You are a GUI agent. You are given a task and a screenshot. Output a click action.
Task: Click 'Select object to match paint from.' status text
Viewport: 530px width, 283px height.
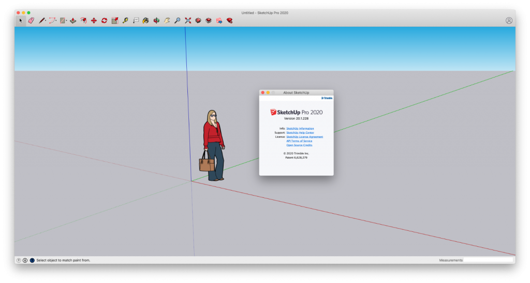pos(63,260)
